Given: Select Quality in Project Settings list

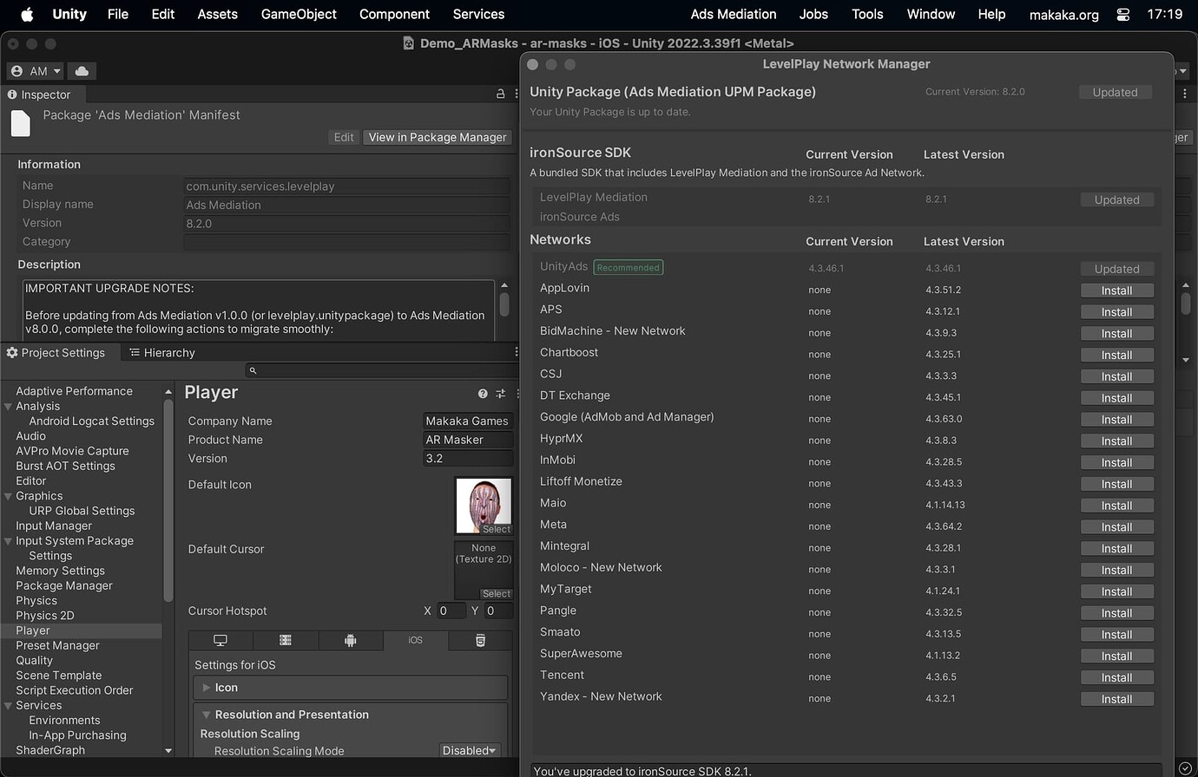Looking at the screenshot, I should (x=33, y=660).
